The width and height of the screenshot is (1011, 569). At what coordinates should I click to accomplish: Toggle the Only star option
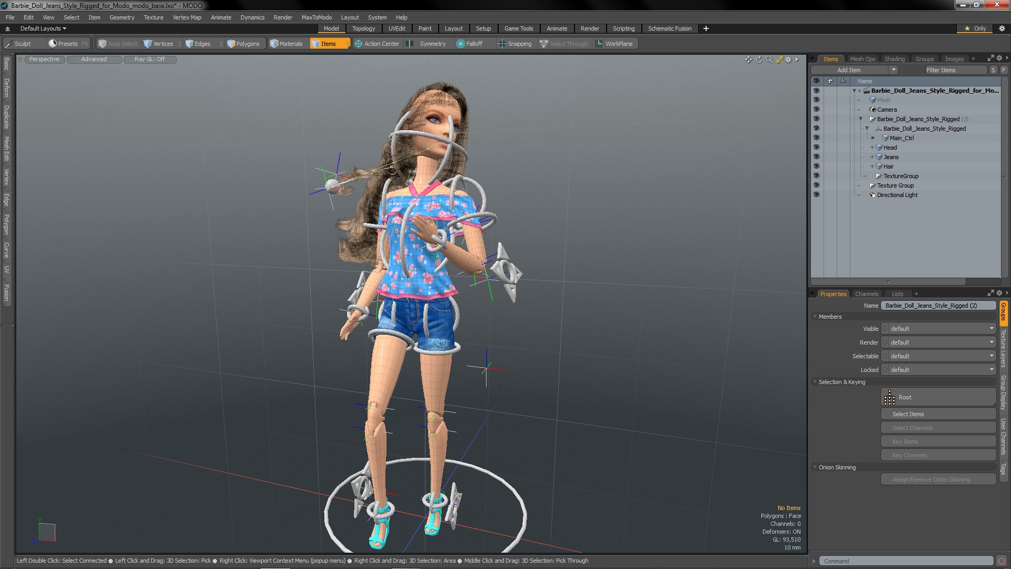(975, 28)
